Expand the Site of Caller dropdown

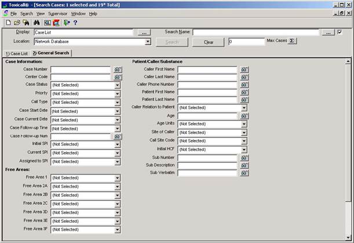point(244,133)
